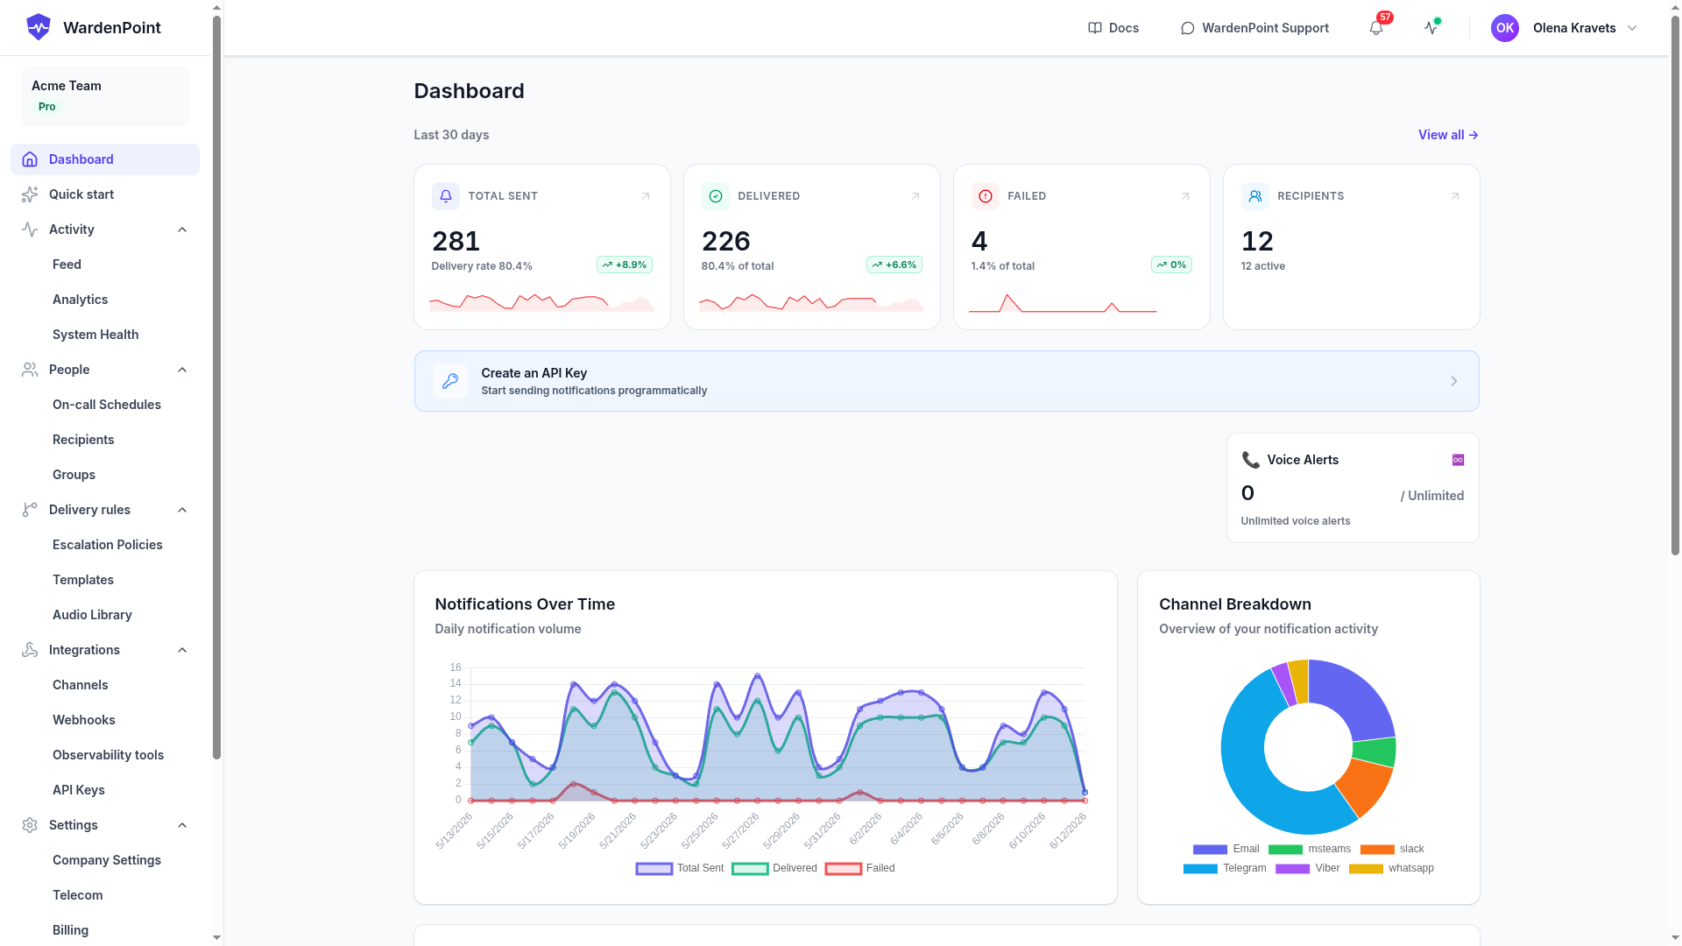Click the People group icon in sidebar
This screenshot has width=1682, height=946.
[30, 370]
